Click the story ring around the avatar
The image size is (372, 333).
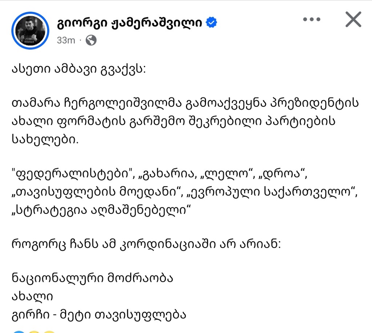point(30,13)
